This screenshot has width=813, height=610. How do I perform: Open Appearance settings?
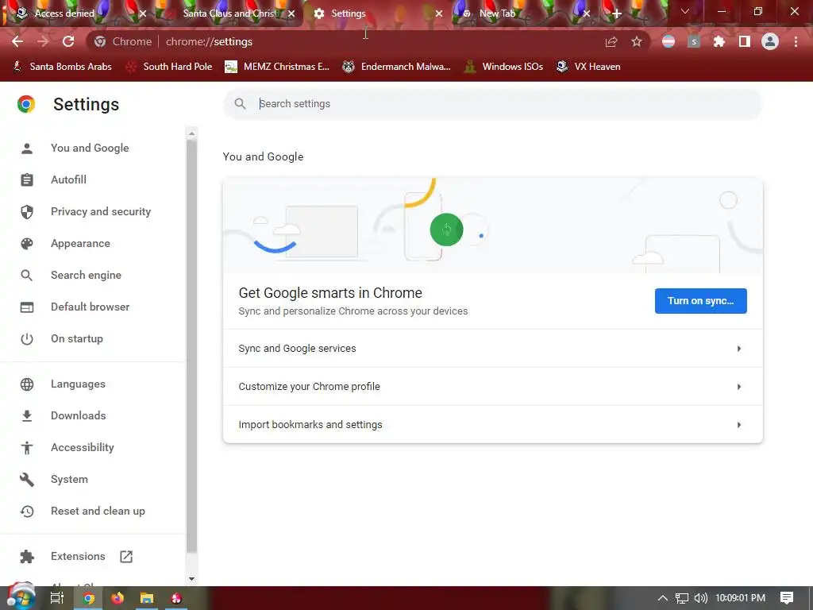coord(80,243)
